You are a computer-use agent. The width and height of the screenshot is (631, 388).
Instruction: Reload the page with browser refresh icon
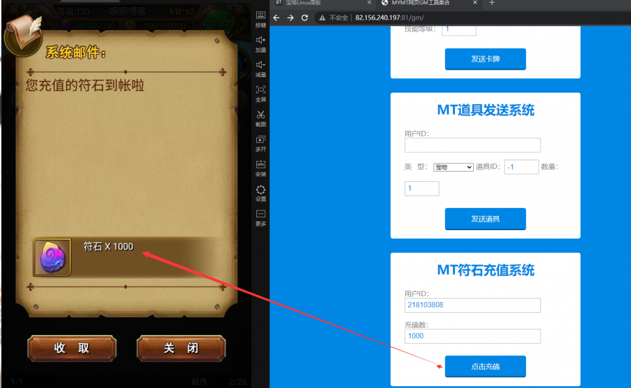tap(304, 18)
